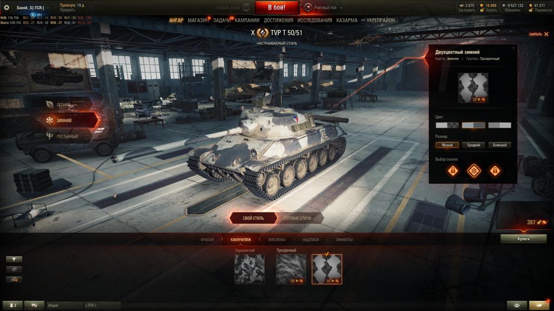Open the ranked battle mode icon

pos(308,7)
